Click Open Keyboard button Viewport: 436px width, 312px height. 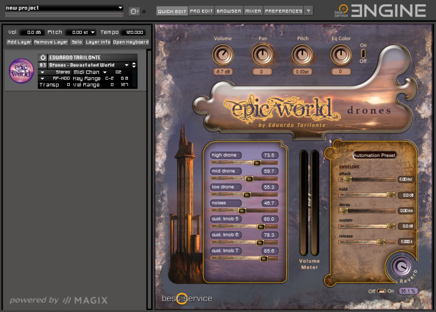[x=130, y=42]
